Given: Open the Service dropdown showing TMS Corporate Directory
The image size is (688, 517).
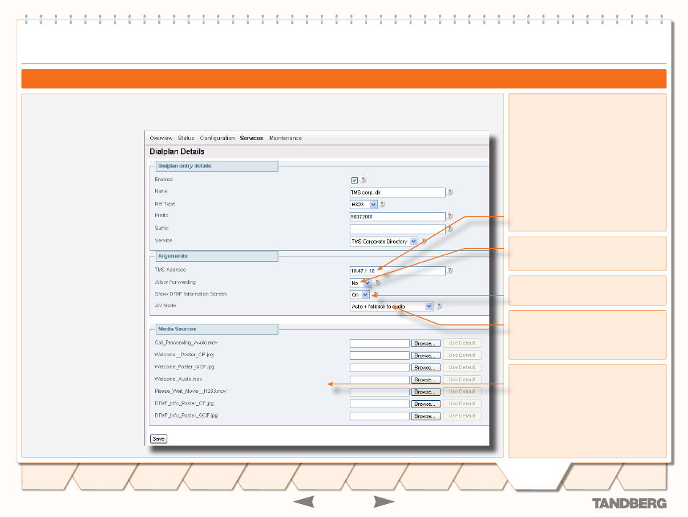Looking at the screenshot, I should 384,242.
